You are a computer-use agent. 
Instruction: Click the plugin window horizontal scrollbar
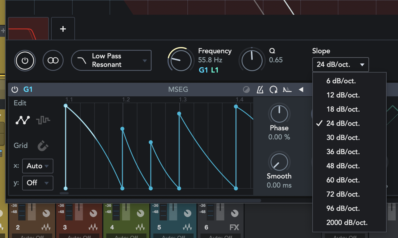(x=133, y=201)
